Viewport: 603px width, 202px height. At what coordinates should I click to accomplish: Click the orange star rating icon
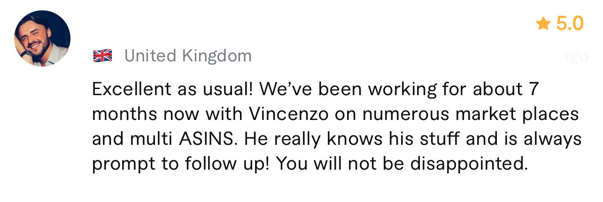pos(543,23)
